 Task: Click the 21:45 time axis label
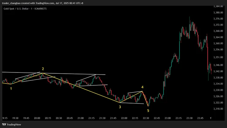point(113,118)
